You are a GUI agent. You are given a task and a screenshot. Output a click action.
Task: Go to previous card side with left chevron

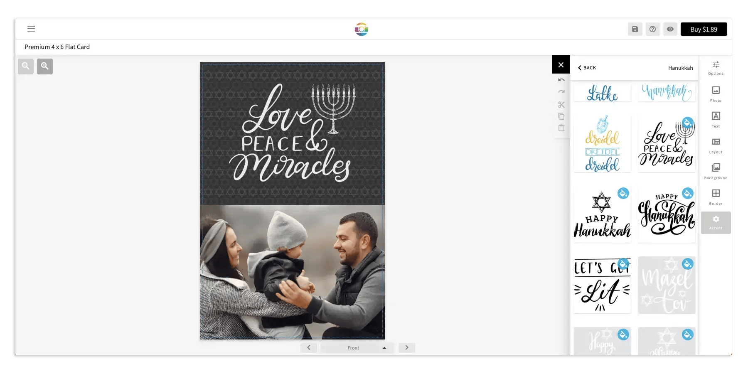pos(308,347)
